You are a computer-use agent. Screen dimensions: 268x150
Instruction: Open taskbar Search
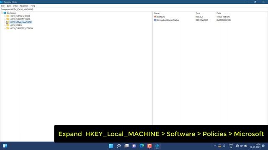119,146
